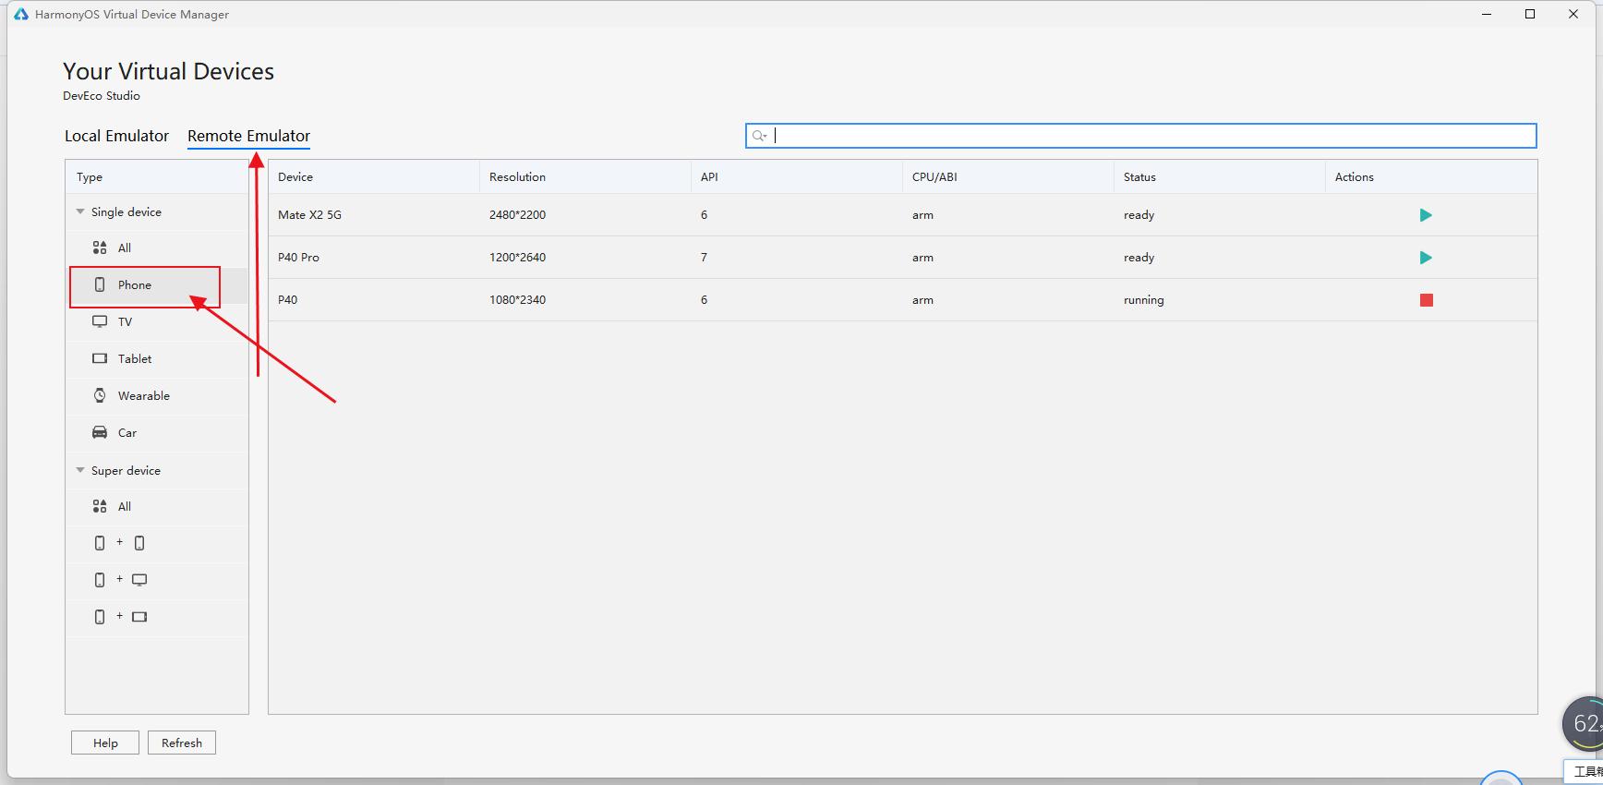Choose the Tablet device category
This screenshot has width=1603, height=785.
pyautogui.click(x=135, y=359)
